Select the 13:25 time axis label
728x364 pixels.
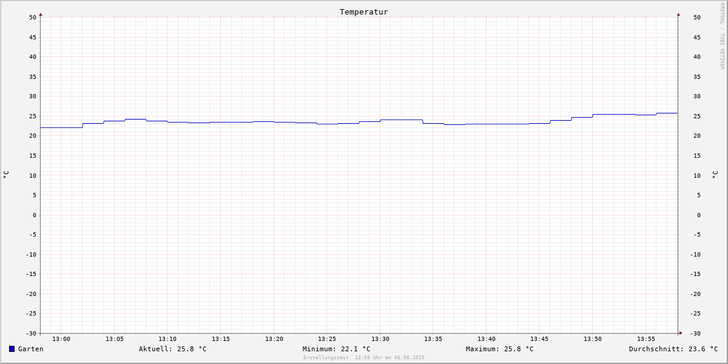327,339
